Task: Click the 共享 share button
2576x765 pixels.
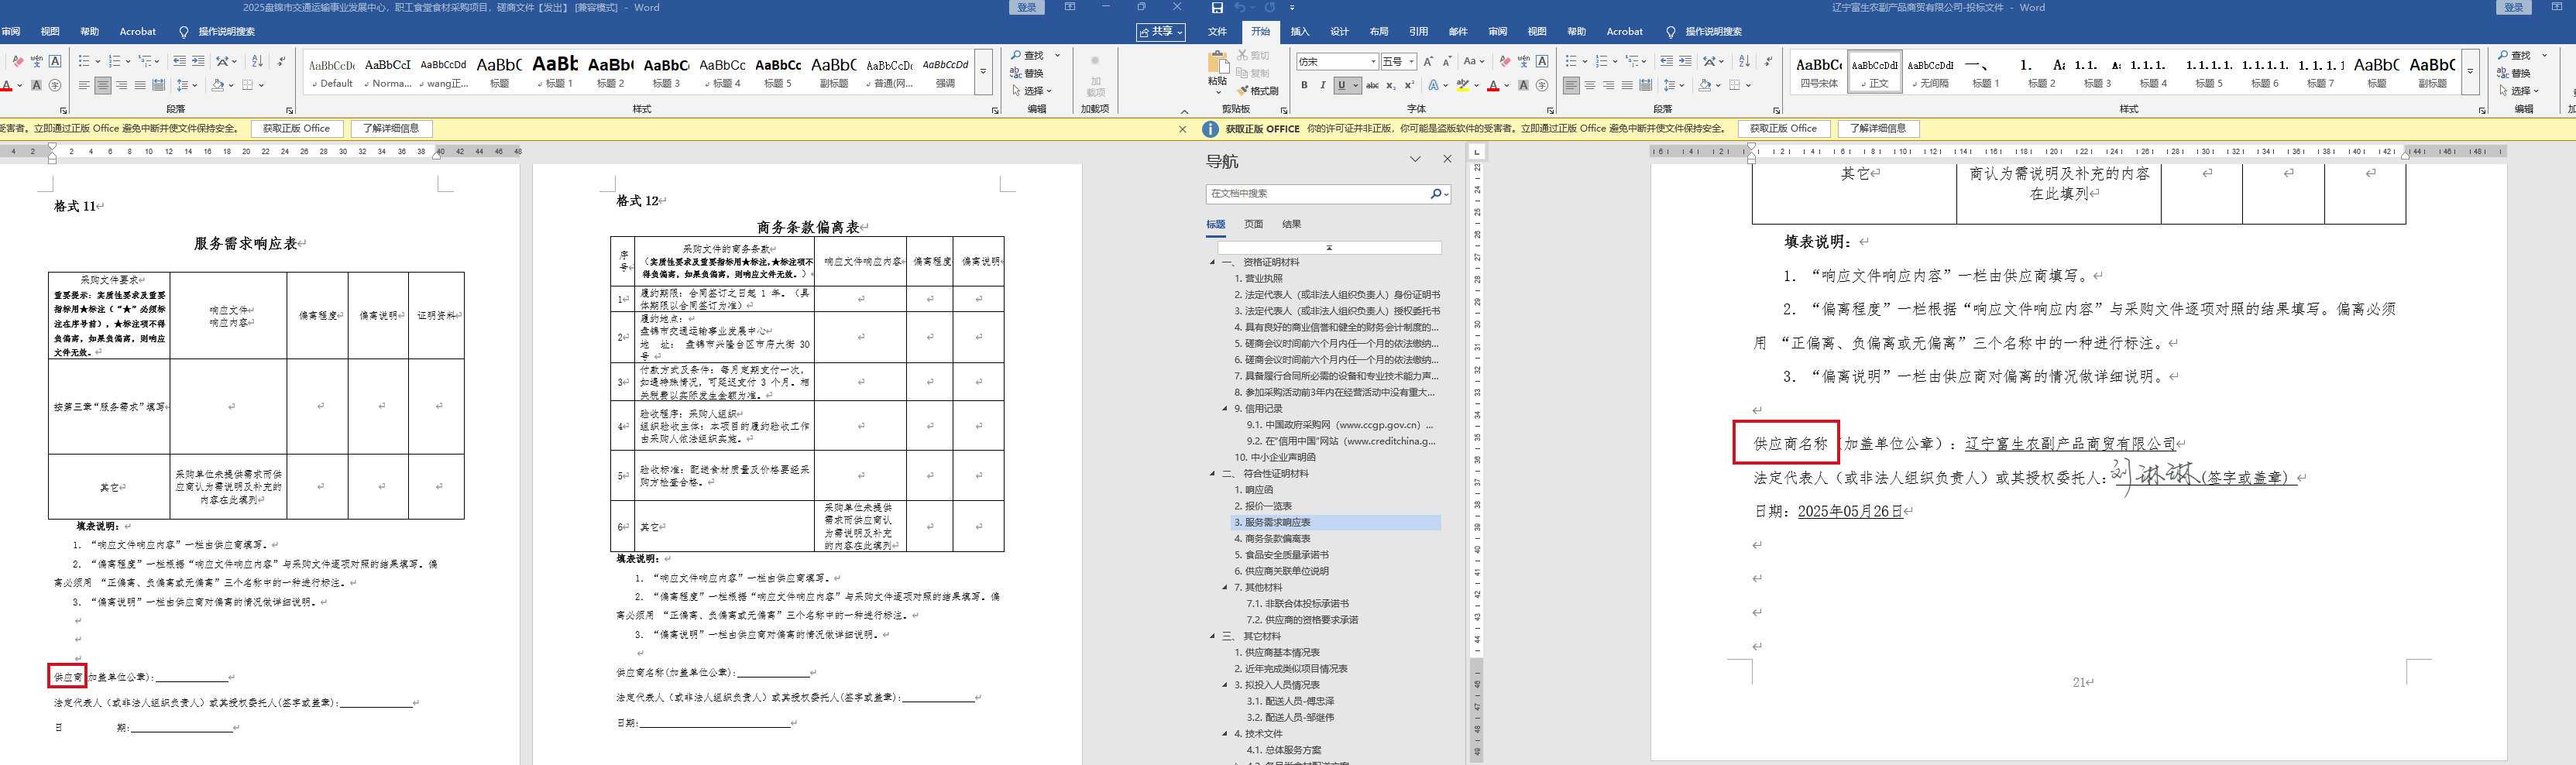Action: 1160,32
